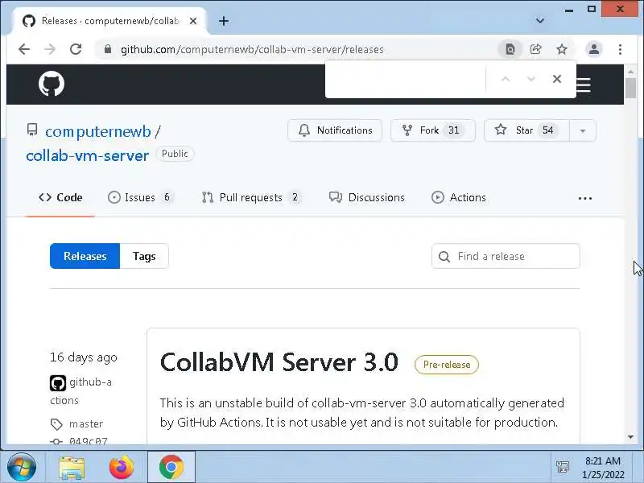
Task: Switch to the Tags view
Action: click(x=144, y=256)
